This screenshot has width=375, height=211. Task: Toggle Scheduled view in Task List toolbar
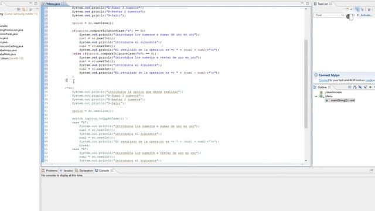point(362,9)
